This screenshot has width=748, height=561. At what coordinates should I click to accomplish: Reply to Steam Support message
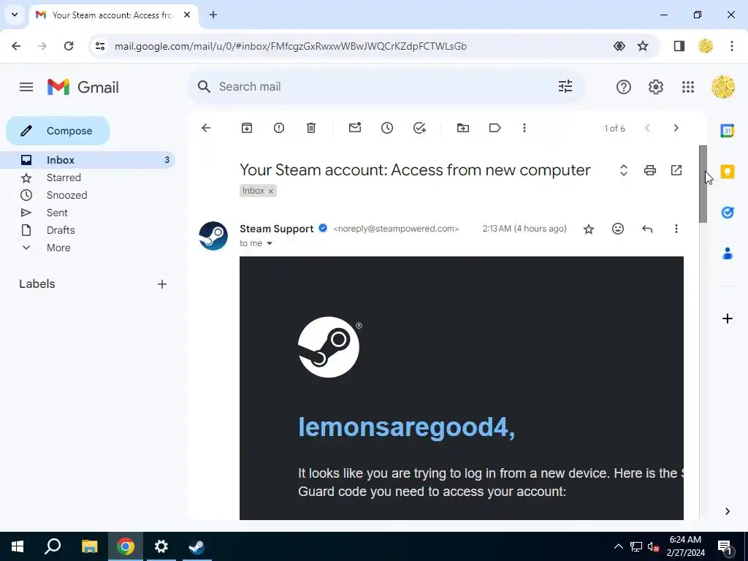tap(647, 229)
